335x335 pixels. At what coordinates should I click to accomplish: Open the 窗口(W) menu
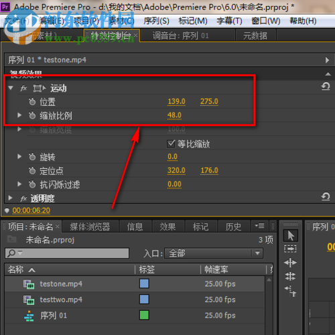tap(266, 21)
